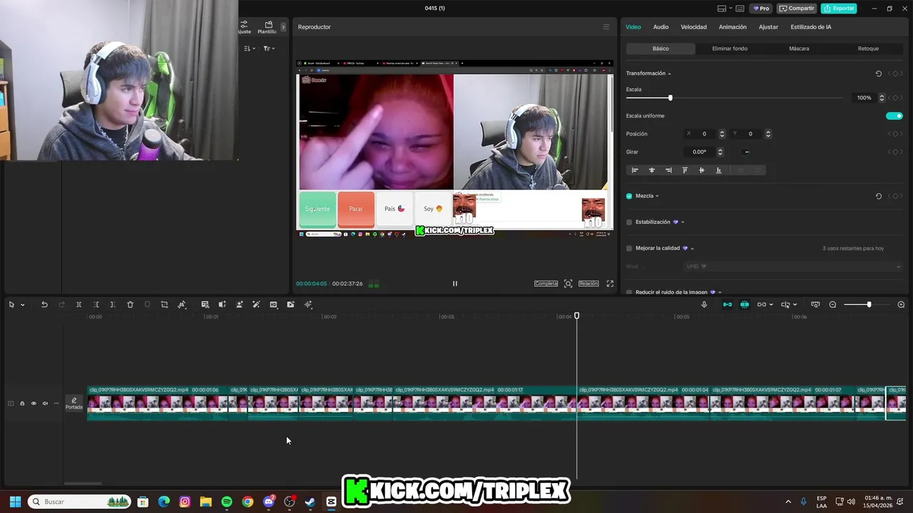Screen dimensions: 913x513
Task: Click the crop tool in timeline toolbar
Action: [x=164, y=304]
